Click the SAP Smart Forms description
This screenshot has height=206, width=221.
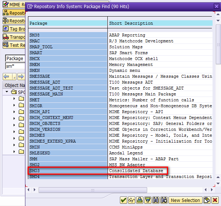[128, 53]
